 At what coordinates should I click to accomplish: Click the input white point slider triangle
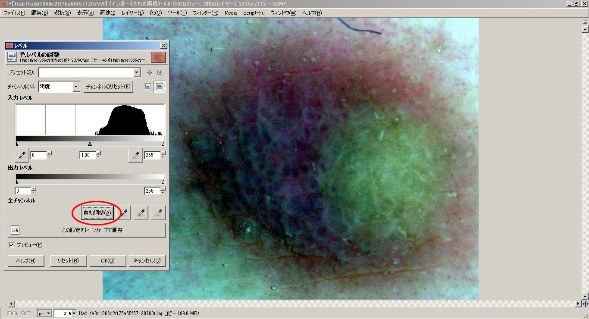(x=163, y=144)
